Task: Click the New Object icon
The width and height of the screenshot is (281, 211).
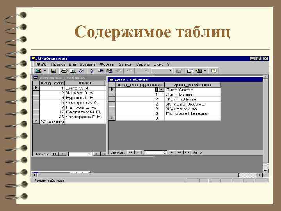Action: 199,71
